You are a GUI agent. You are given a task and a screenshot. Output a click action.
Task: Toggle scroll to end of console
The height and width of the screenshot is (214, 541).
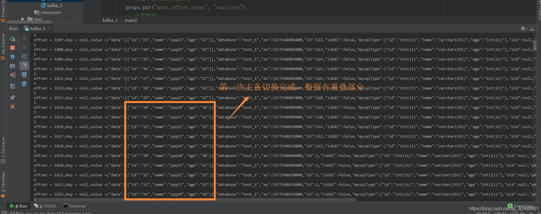click(24, 65)
